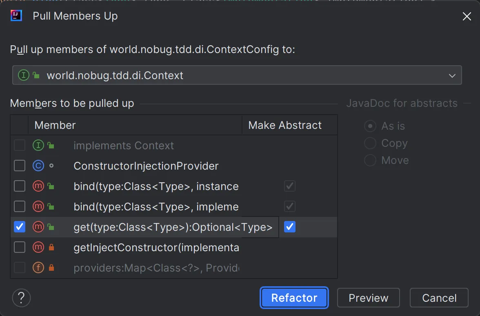The height and width of the screenshot is (316, 480).
Task: Cancel the Pull Members Up dialog
Action: pyautogui.click(x=439, y=298)
